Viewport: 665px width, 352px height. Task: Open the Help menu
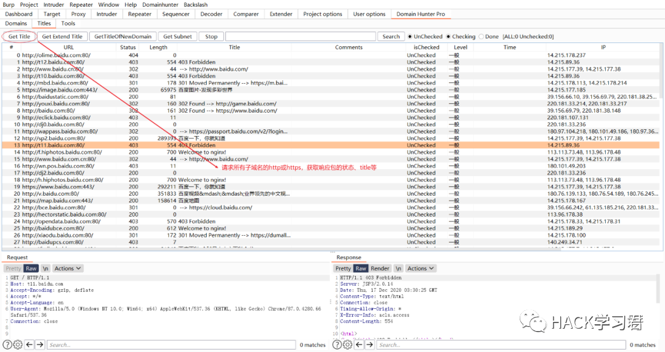coord(131,5)
